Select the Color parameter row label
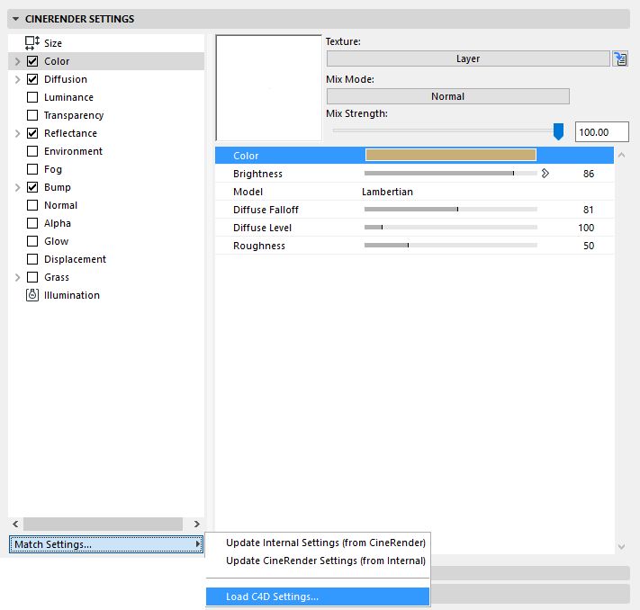640x610 pixels. coord(246,156)
